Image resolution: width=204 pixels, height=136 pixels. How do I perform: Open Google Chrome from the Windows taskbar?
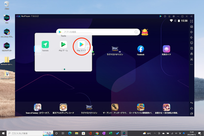(x=97, y=133)
